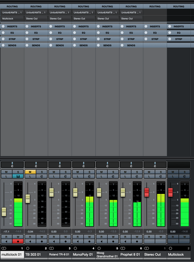Open channel settings (e) for Roland TR-8 01

click(x=65, y=176)
